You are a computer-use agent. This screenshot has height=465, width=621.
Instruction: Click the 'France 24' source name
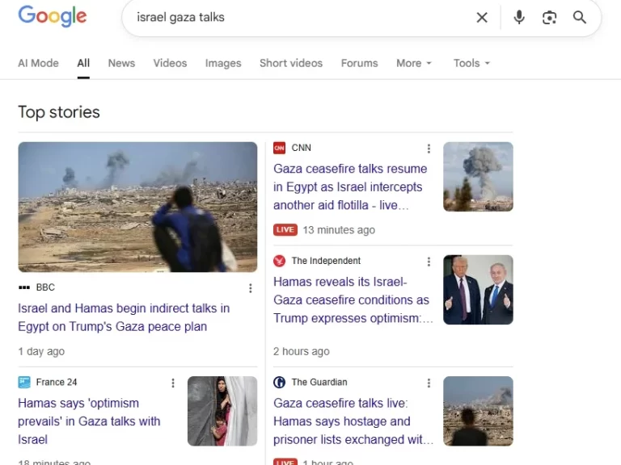(x=57, y=383)
